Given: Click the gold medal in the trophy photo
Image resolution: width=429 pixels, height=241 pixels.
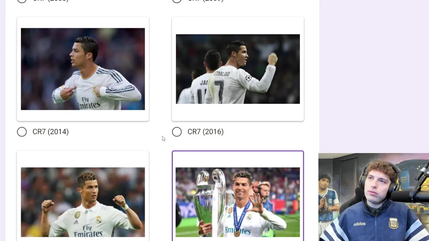Looking at the screenshot, I should coord(237,233).
